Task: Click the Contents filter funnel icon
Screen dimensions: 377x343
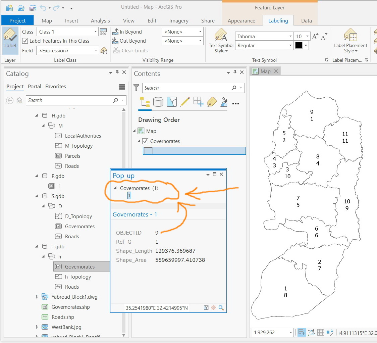Action: coord(136,88)
